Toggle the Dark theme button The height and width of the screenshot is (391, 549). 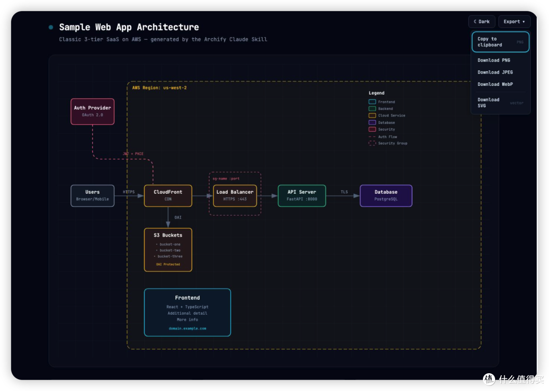(481, 22)
